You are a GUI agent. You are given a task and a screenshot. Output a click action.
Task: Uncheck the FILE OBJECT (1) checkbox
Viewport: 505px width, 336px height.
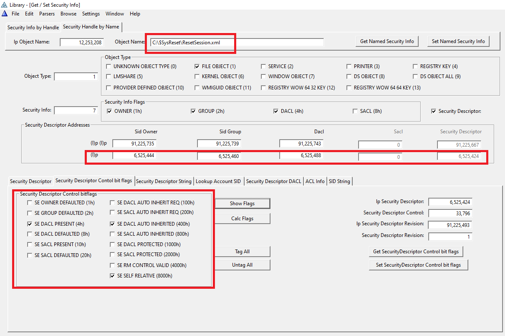[x=197, y=66]
